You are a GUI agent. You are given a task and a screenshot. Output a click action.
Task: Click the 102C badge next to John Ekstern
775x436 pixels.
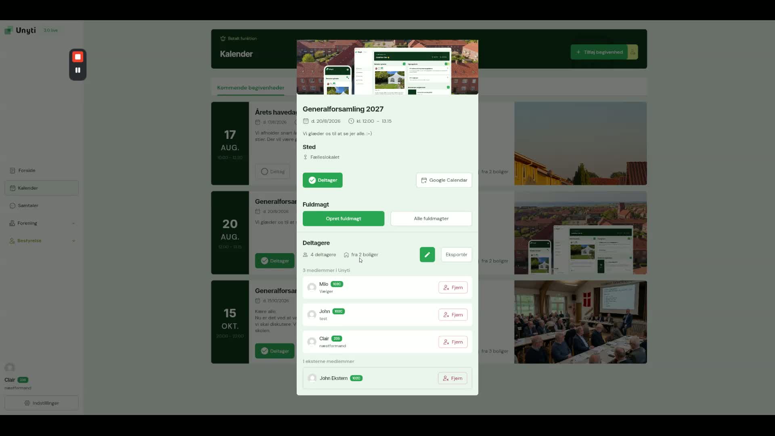(356, 378)
